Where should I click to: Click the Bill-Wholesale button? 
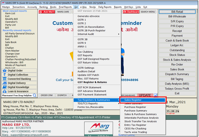click(177, 16)
